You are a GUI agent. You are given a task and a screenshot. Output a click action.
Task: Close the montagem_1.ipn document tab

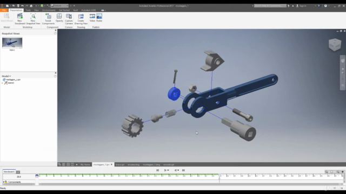[x=111, y=164]
